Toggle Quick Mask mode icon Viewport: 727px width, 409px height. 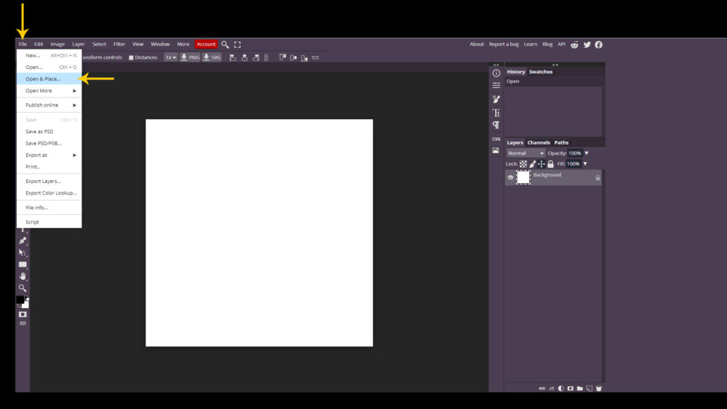tap(23, 314)
